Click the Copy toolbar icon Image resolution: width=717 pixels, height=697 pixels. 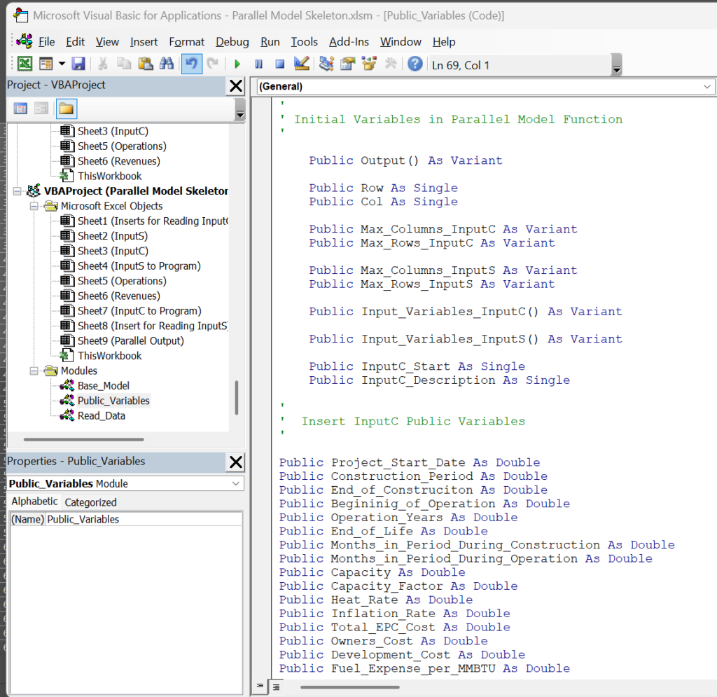(x=124, y=64)
